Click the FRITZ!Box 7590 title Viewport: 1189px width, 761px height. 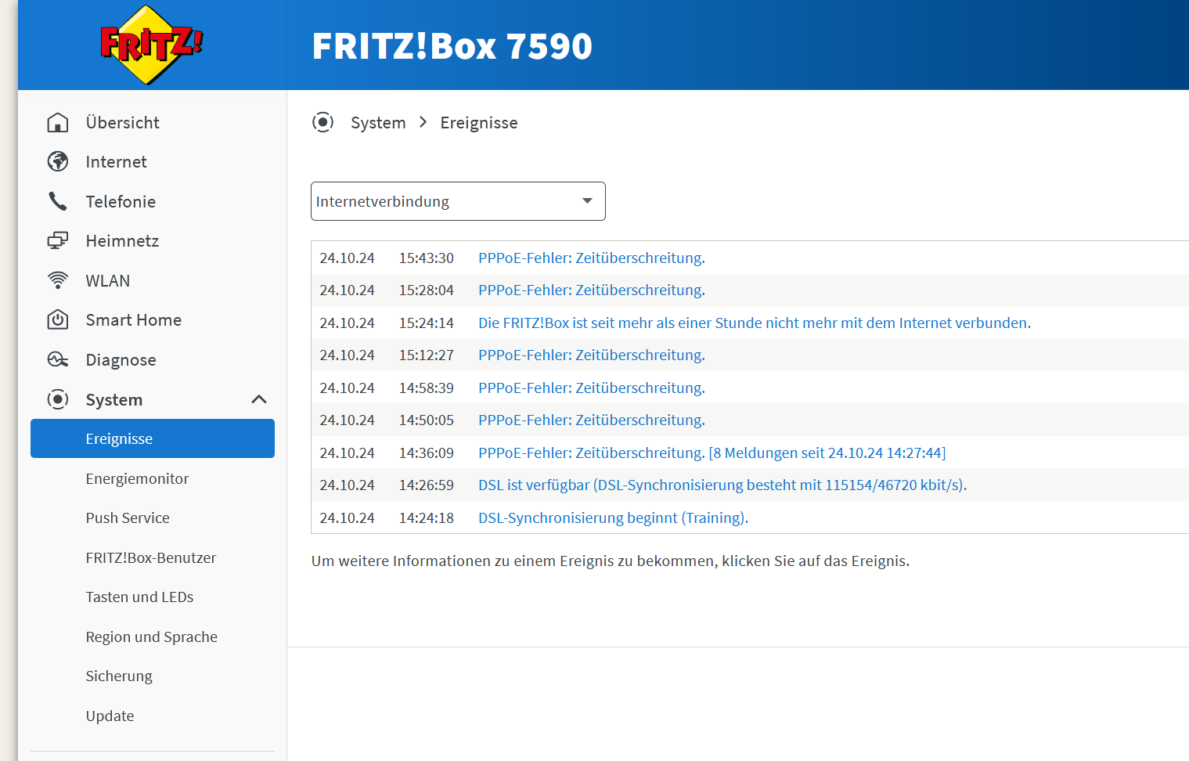[452, 45]
